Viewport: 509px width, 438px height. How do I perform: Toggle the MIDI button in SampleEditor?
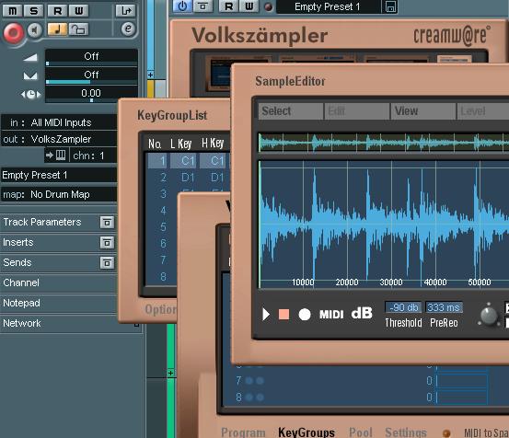click(331, 314)
